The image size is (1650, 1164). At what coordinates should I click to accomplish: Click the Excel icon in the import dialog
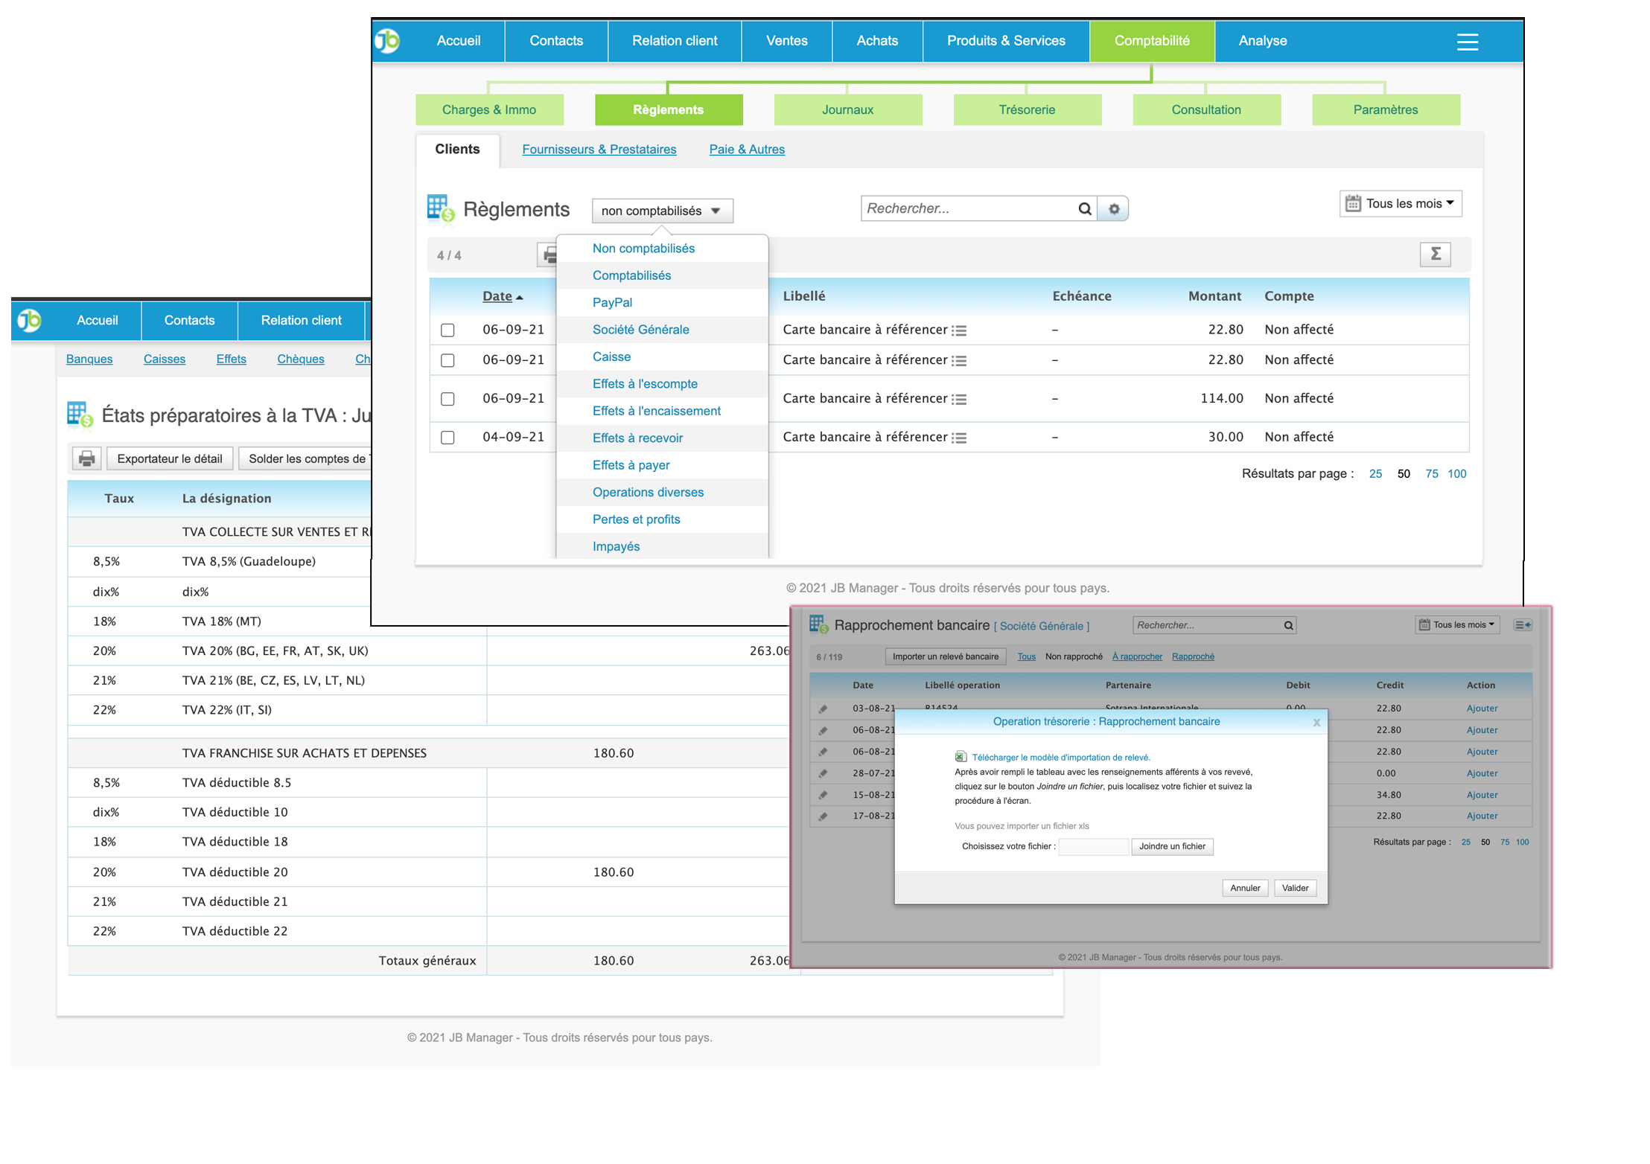pos(960,757)
